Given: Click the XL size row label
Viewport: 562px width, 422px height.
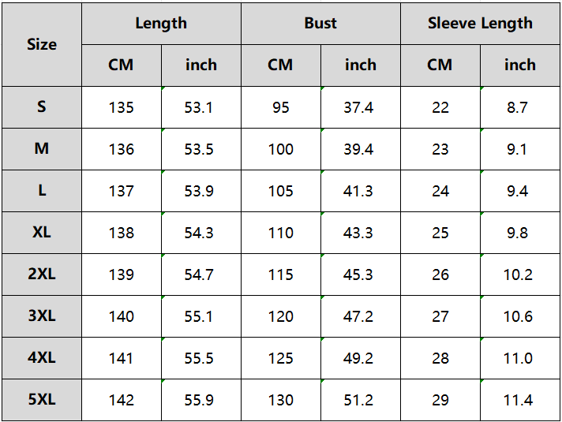Looking at the screenshot, I should [42, 233].
